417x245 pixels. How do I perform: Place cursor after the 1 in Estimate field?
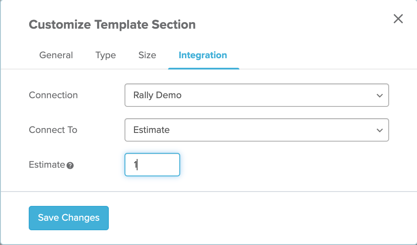click(138, 165)
